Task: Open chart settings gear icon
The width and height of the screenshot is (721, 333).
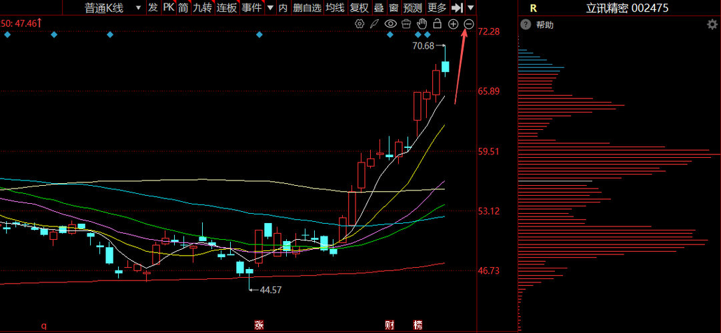Action: (359, 24)
